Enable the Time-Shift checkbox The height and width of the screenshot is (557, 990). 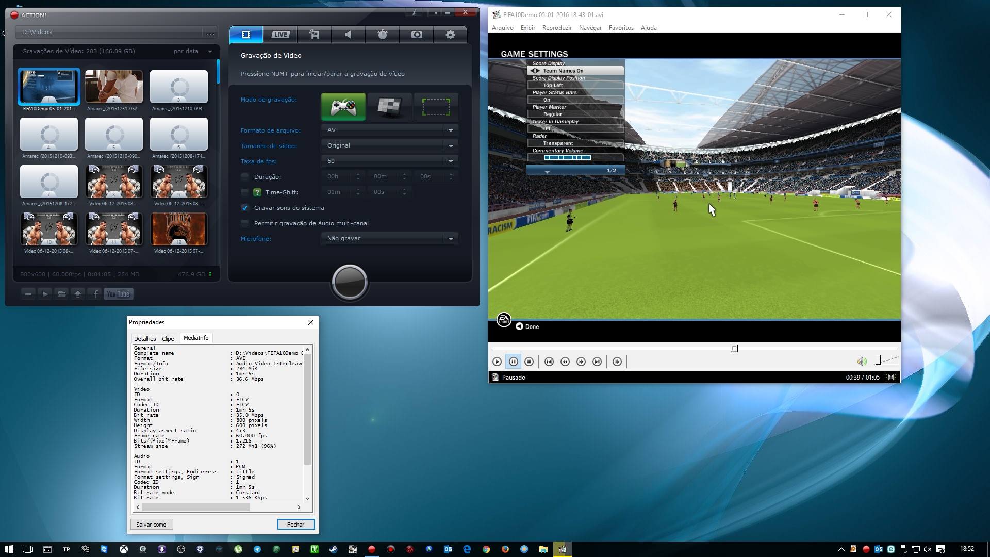(245, 192)
